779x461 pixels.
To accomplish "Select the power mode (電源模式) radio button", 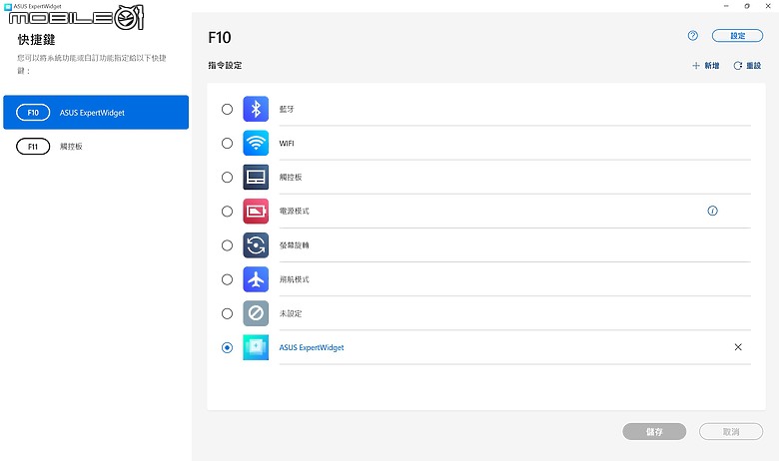I will point(227,212).
